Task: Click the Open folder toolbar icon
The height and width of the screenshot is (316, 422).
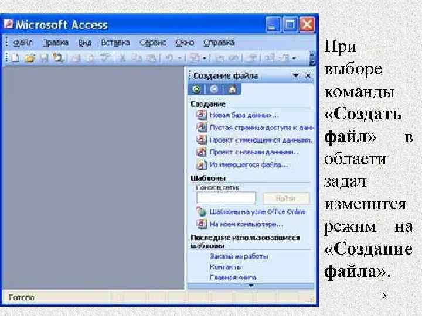Action: point(30,58)
